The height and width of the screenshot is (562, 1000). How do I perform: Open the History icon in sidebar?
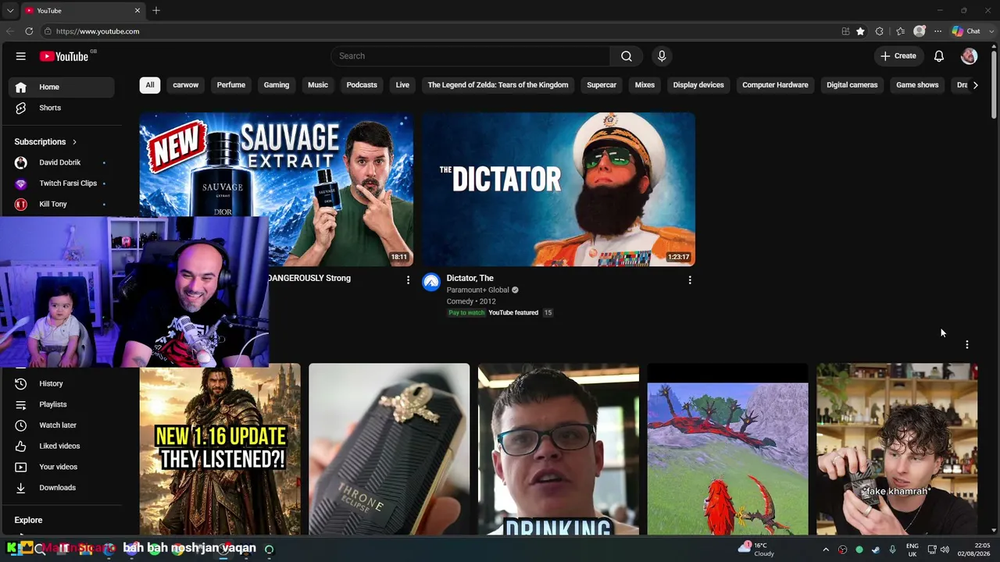(21, 384)
